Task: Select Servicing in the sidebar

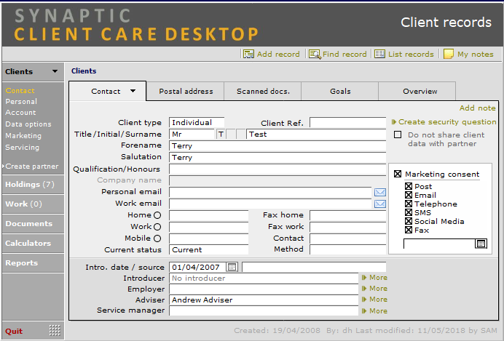Action: pos(22,148)
